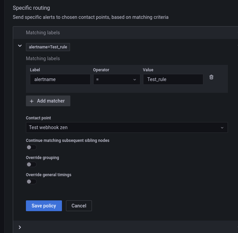Open the Operator dropdown showing equals sign
The height and width of the screenshot is (233, 238).
[116, 79]
